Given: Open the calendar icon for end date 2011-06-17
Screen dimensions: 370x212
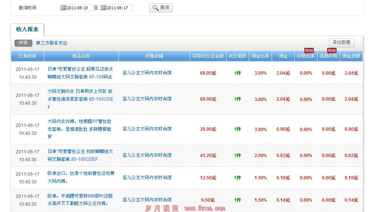Looking at the screenshot, I should tap(103, 8).
